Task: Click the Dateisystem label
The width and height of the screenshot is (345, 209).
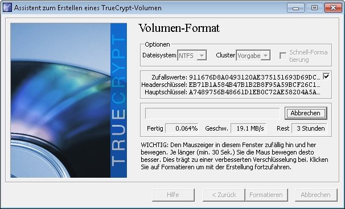Action: [159, 55]
